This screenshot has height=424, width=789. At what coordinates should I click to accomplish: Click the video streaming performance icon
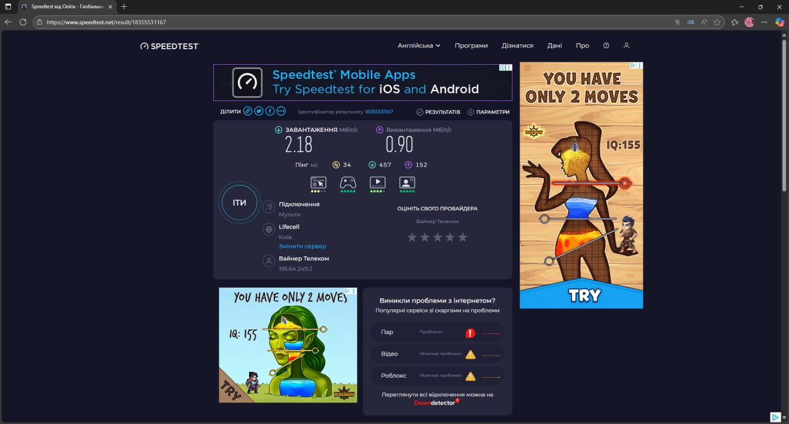point(377,182)
